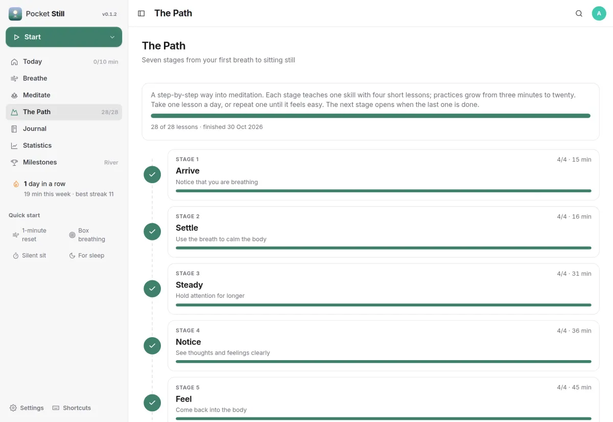Click '19 min this week · best streak 11'

[x=69, y=194]
